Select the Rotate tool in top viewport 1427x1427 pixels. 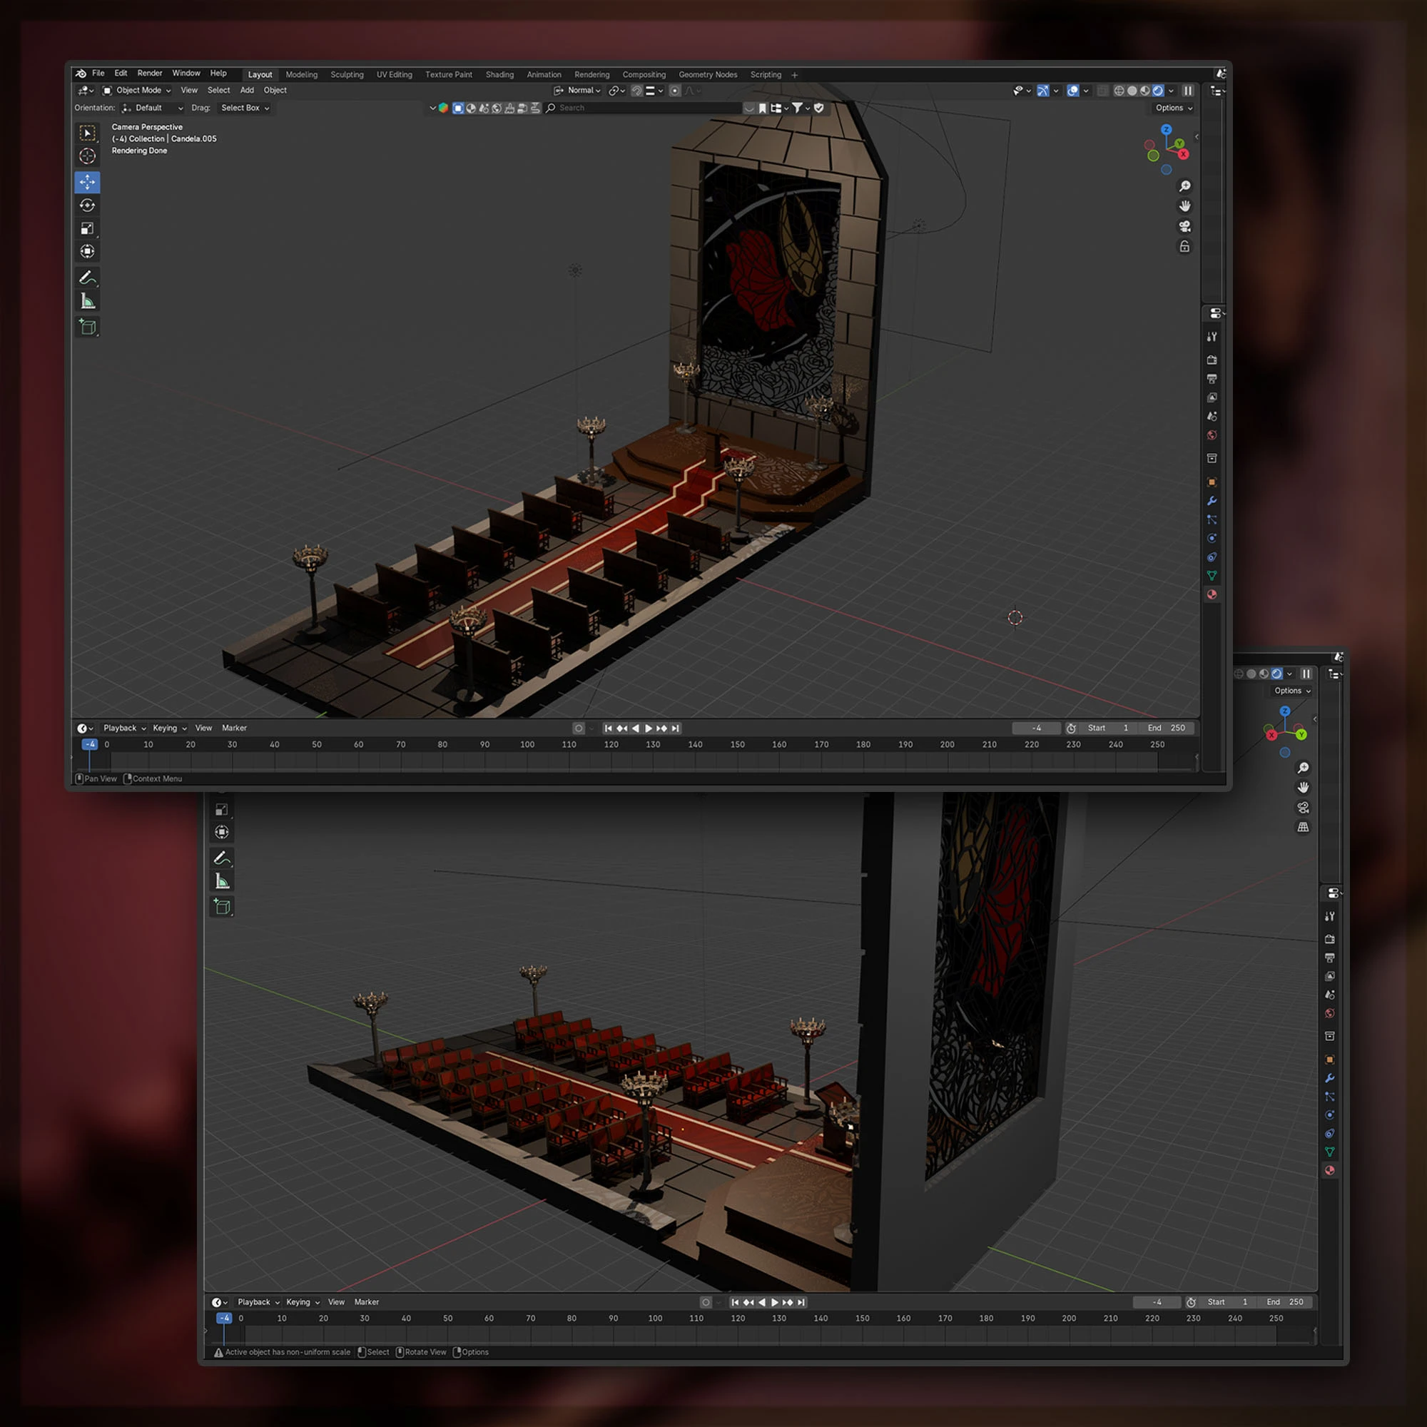pyautogui.click(x=87, y=205)
